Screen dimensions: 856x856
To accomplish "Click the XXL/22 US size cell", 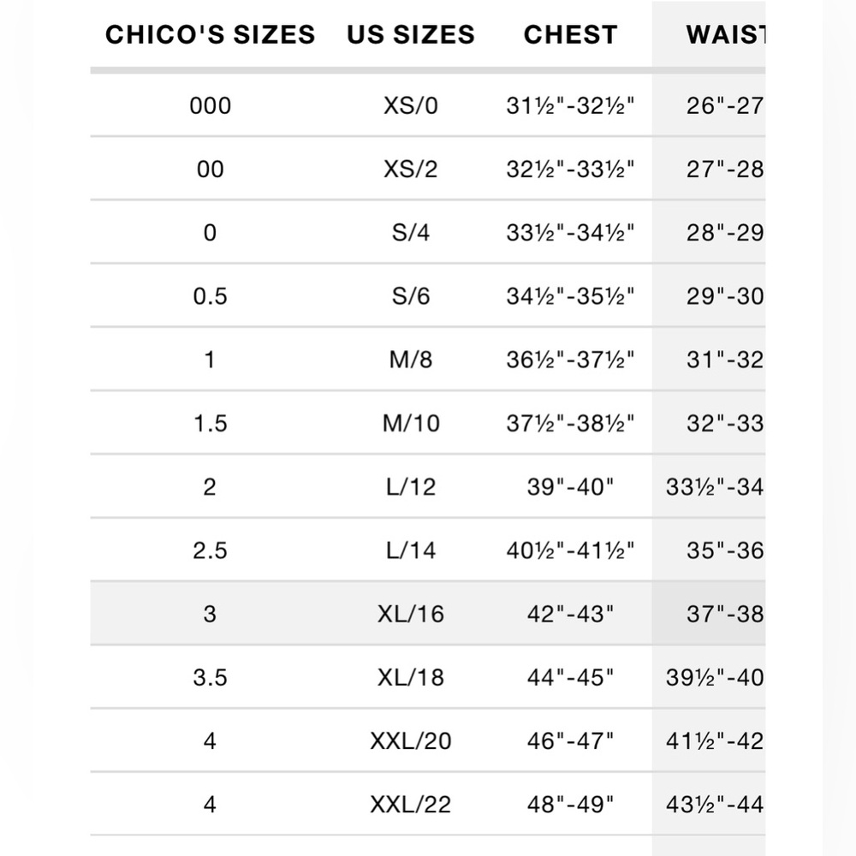I will pos(411,805).
